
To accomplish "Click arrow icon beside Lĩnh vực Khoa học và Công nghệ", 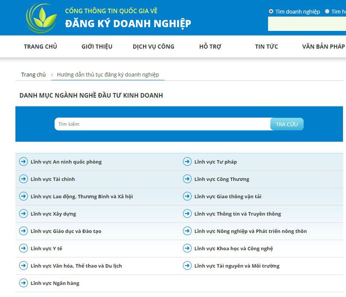I will tap(187, 248).
